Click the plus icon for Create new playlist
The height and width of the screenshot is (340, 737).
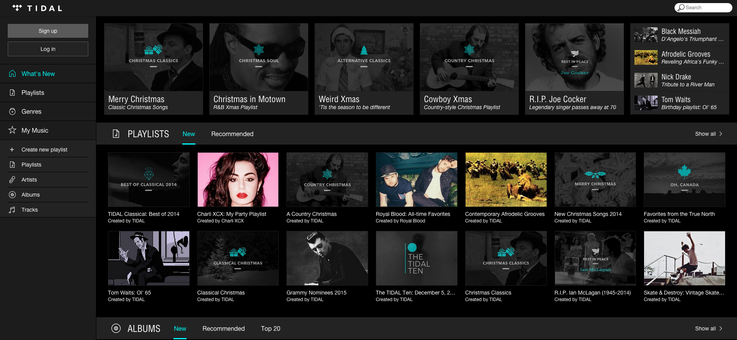pyautogui.click(x=12, y=150)
